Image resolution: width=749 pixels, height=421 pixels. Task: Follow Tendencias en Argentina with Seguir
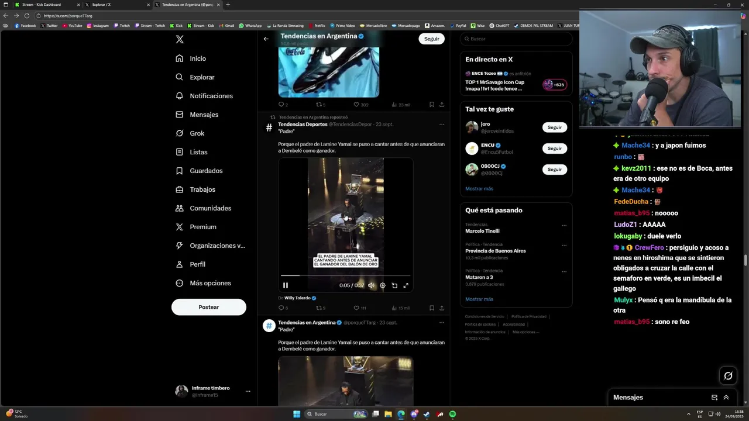click(431, 39)
